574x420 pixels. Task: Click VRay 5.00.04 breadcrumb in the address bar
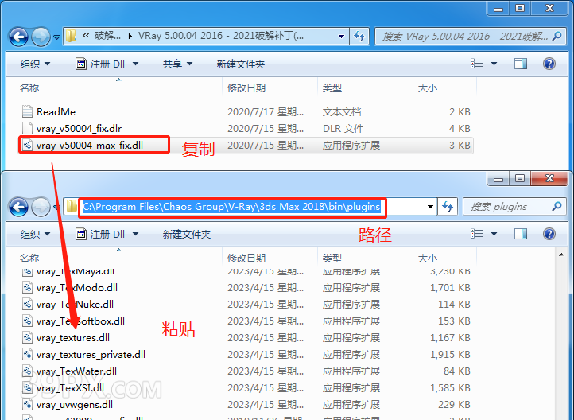[221, 36]
